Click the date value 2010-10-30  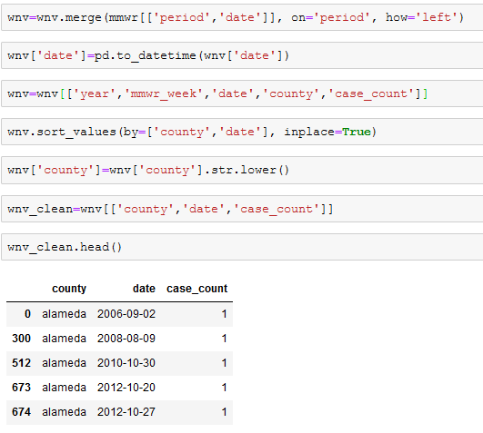pyautogui.click(x=126, y=363)
